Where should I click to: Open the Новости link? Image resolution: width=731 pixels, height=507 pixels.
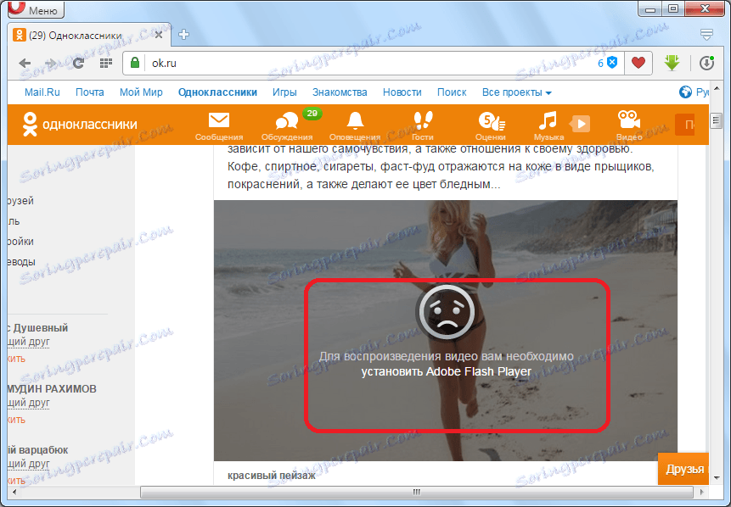[x=402, y=92]
